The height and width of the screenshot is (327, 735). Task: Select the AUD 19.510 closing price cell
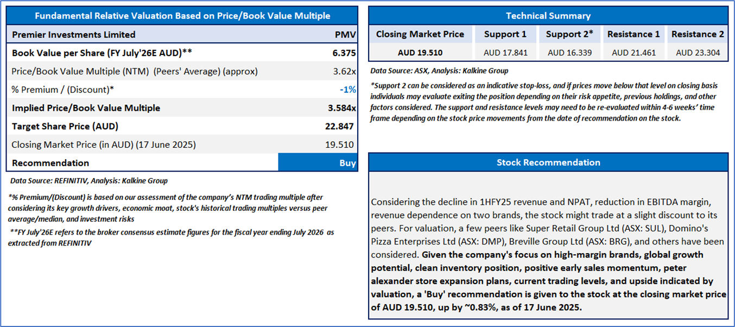tap(420, 53)
